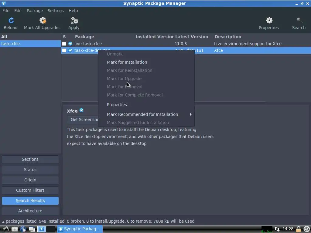Screen dimensions: 311x233
Task: Open the Settings menu
Action: point(56,11)
